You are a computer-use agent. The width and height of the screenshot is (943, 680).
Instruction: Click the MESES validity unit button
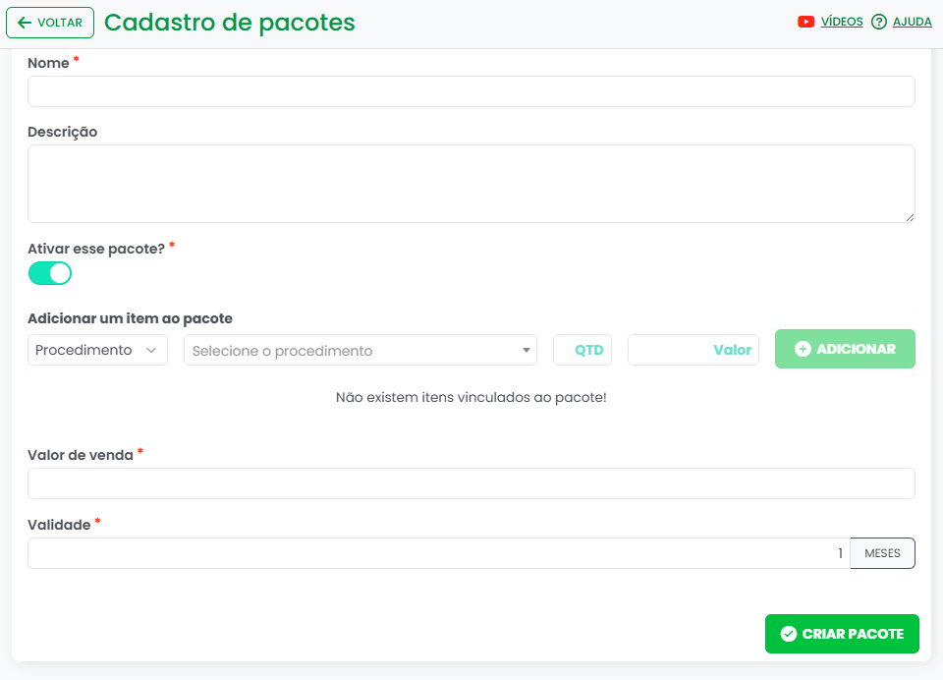[x=882, y=553]
